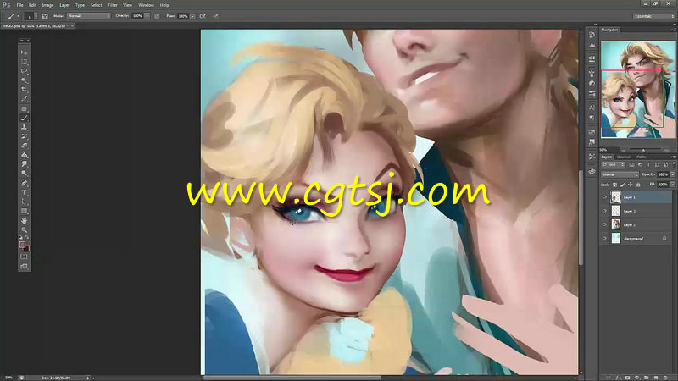
Task: Select the Eyedropper tool
Action: point(25,99)
